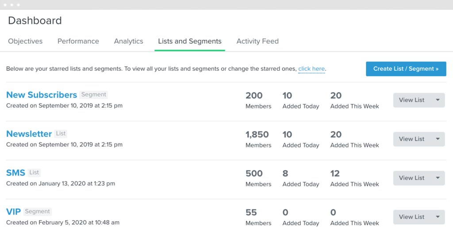The width and height of the screenshot is (453, 230).
Task: Expand dropdown arrow on SMS row
Action: [x=438, y=178]
